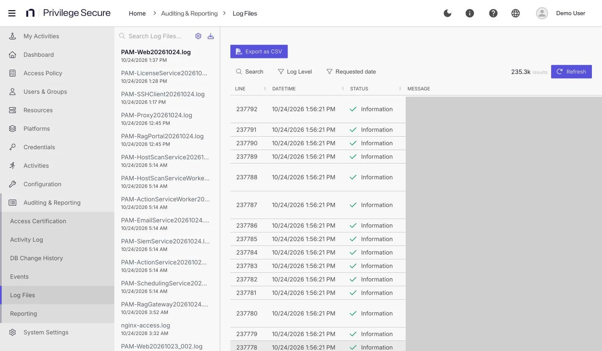Click Home breadcrumb link
The image size is (602, 351).
pyautogui.click(x=137, y=13)
